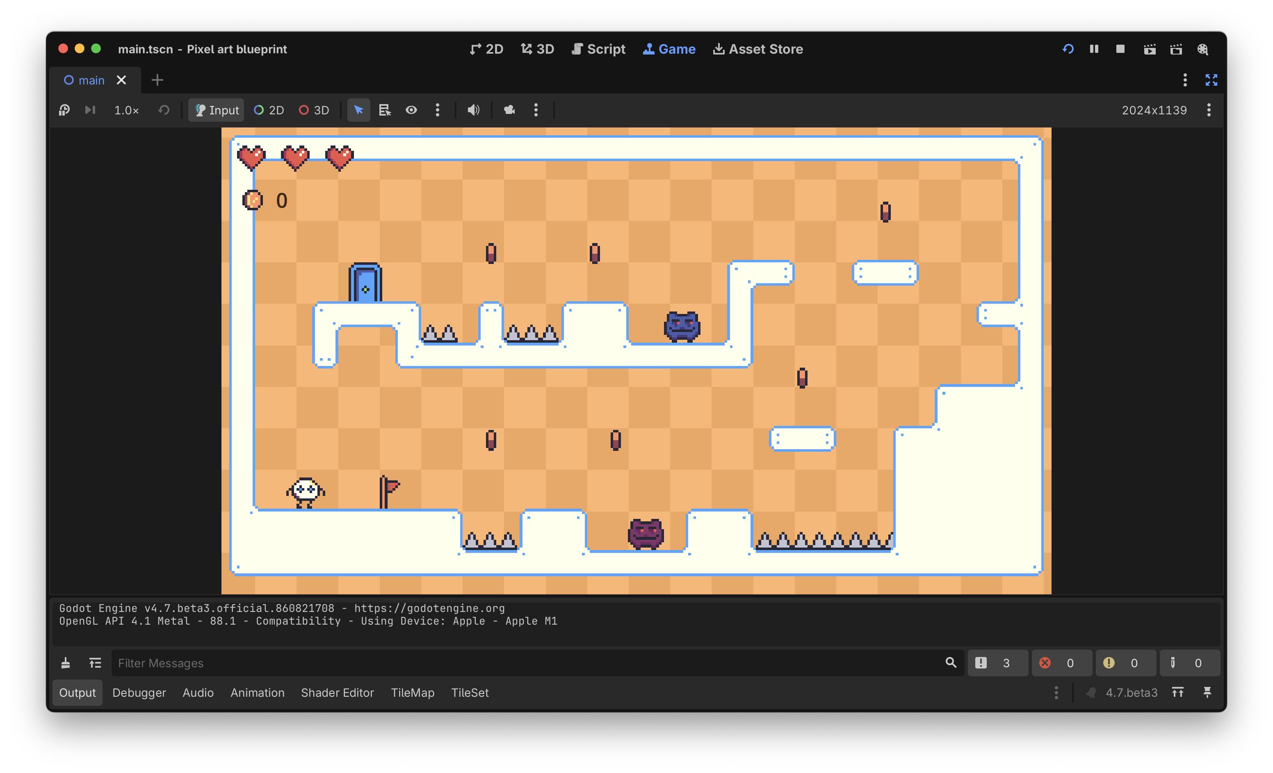This screenshot has height=773, width=1273.
Task: Open camera override options menu
Action: click(536, 110)
